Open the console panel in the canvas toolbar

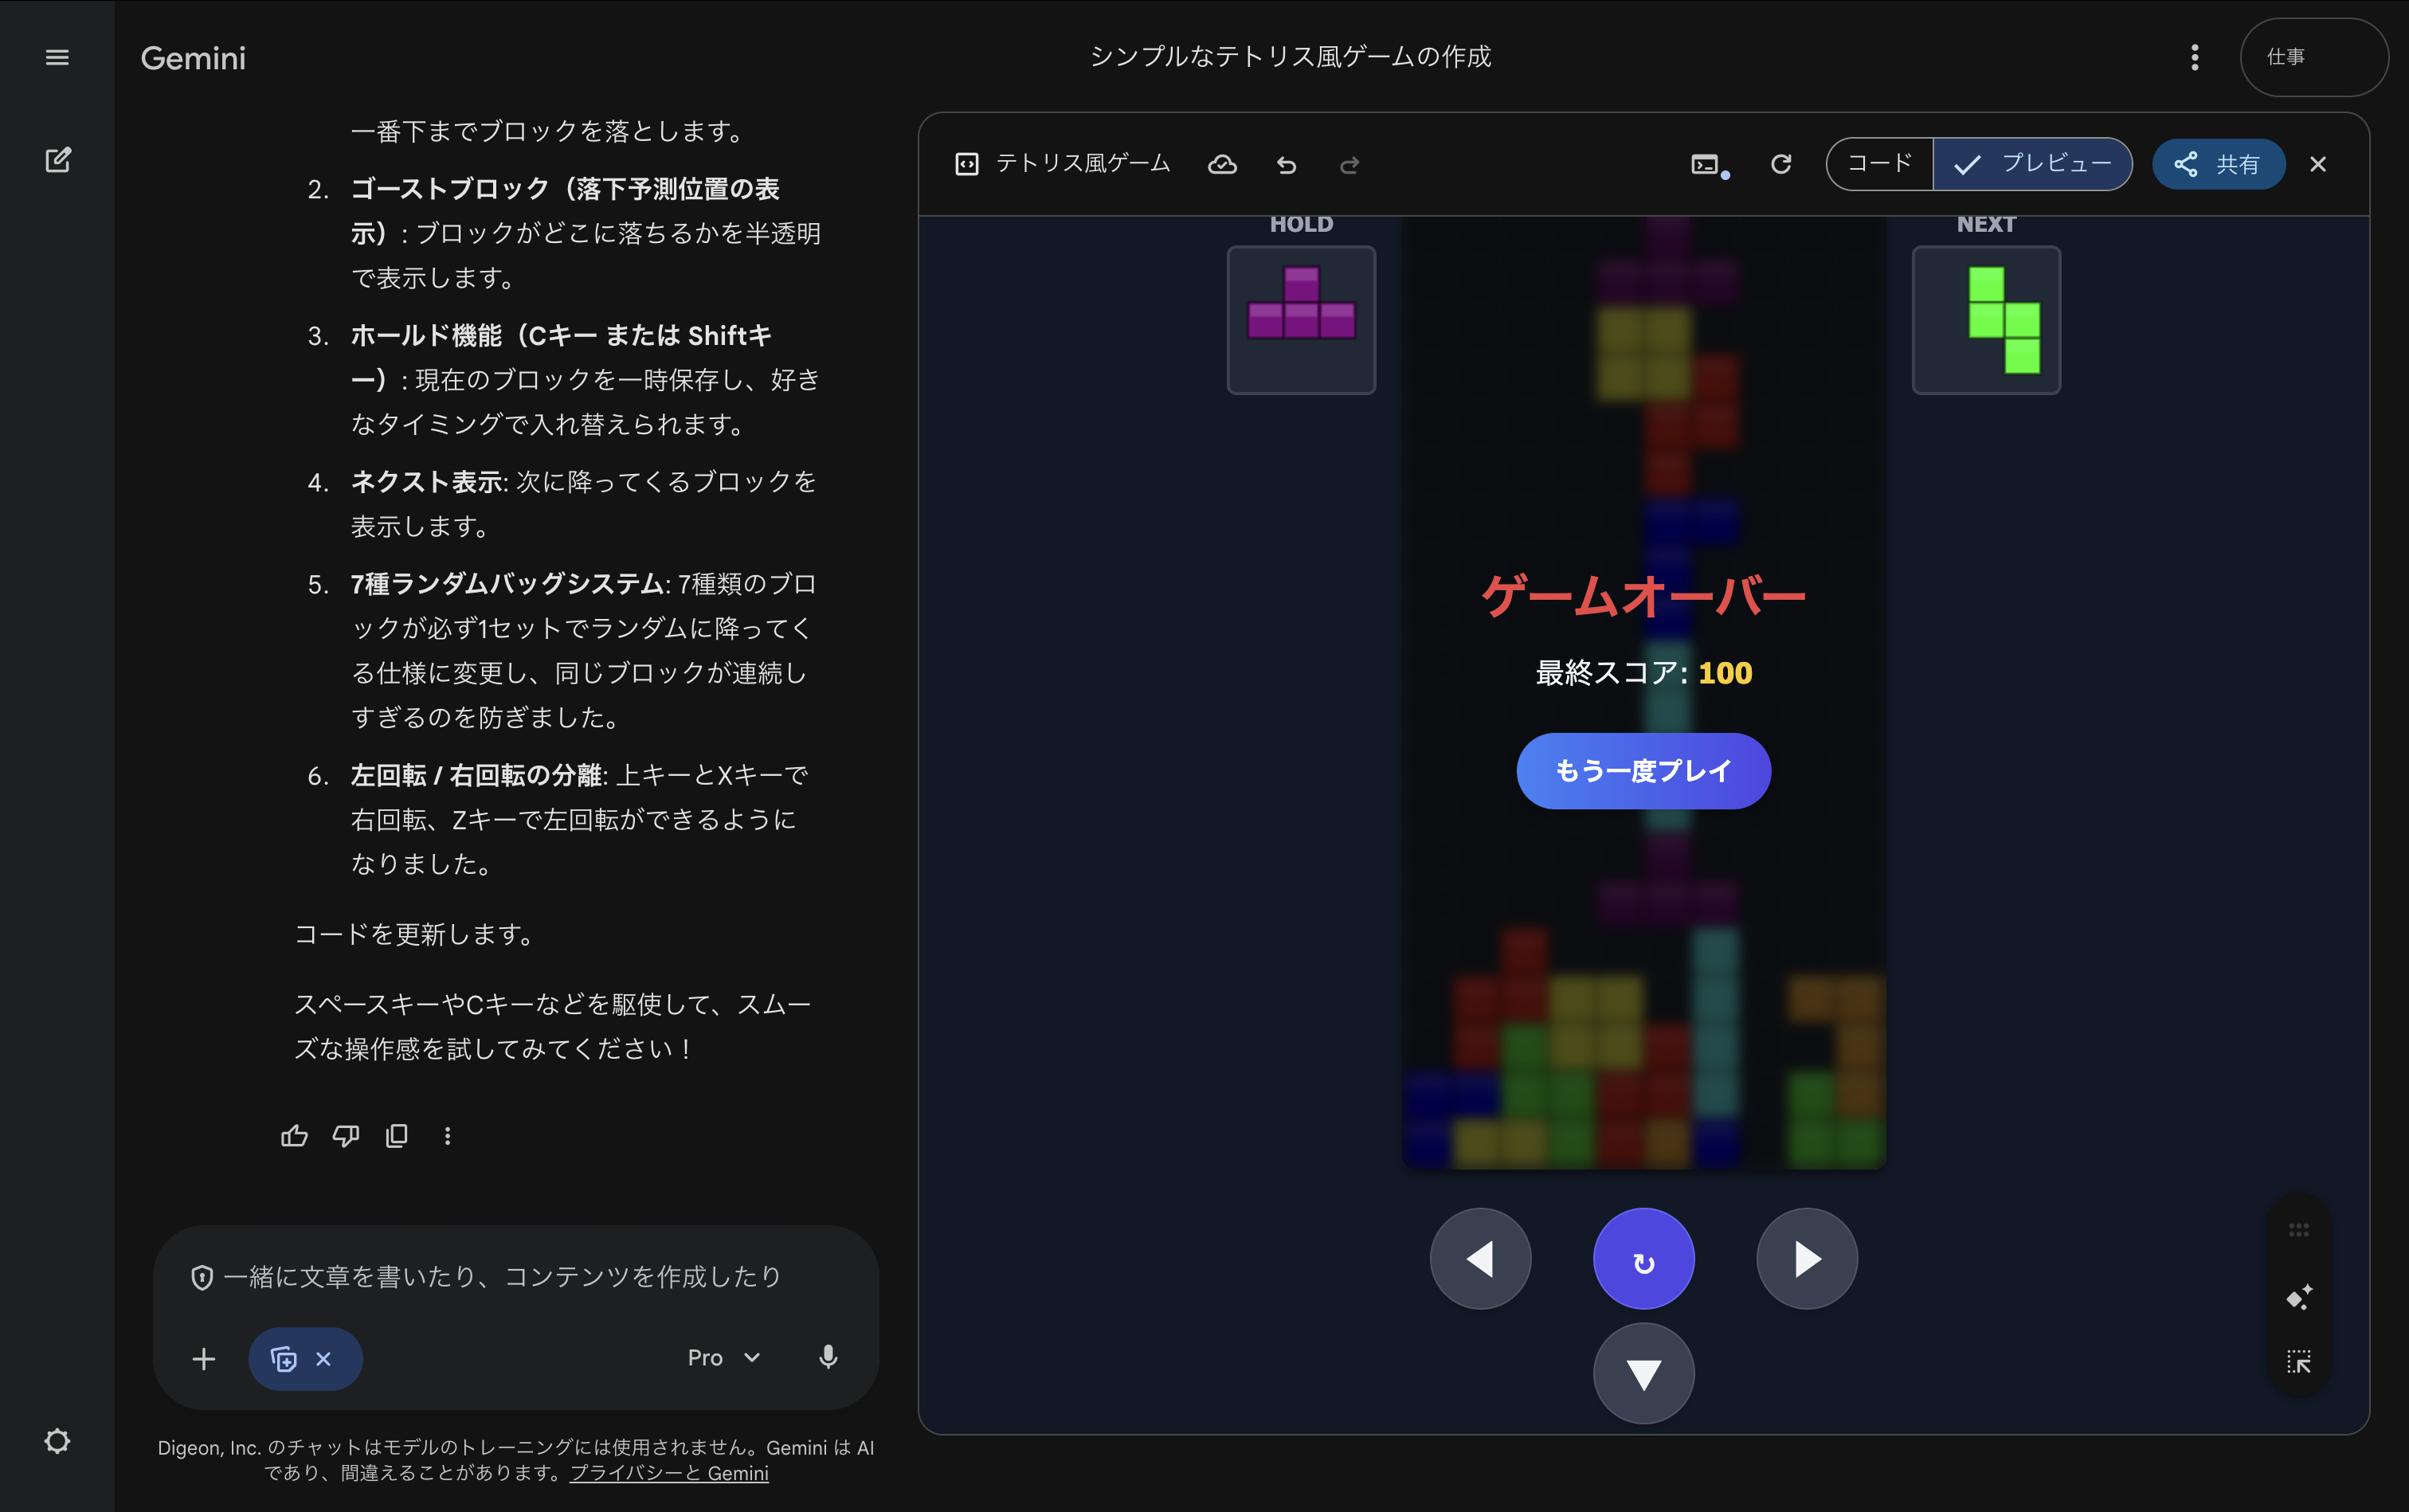tap(1705, 164)
